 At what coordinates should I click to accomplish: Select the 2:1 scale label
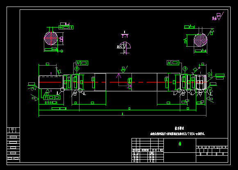click(x=125, y=36)
